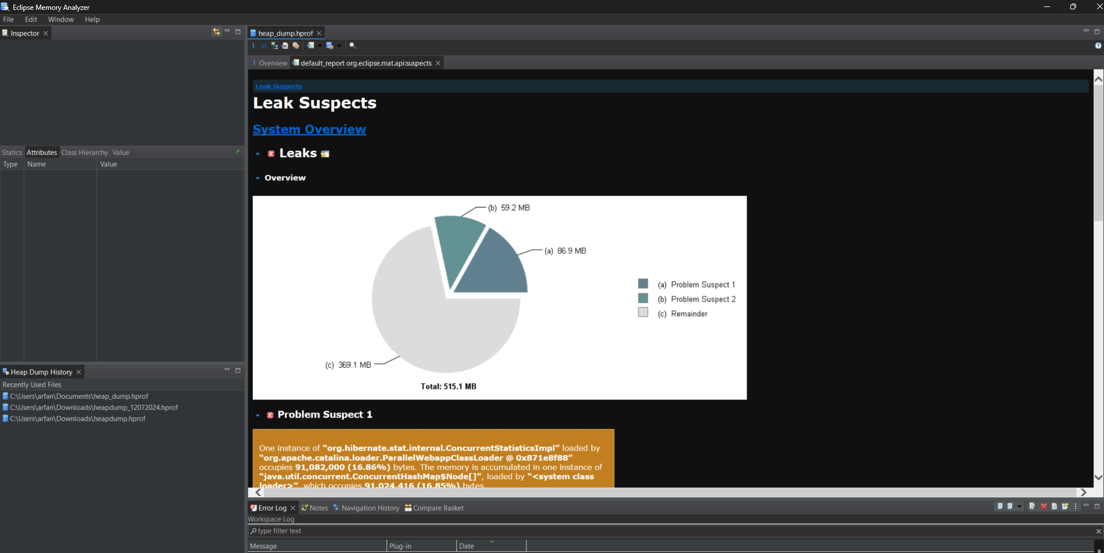Click the report scroll-down arrow
The height and width of the screenshot is (553, 1104).
[1098, 477]
